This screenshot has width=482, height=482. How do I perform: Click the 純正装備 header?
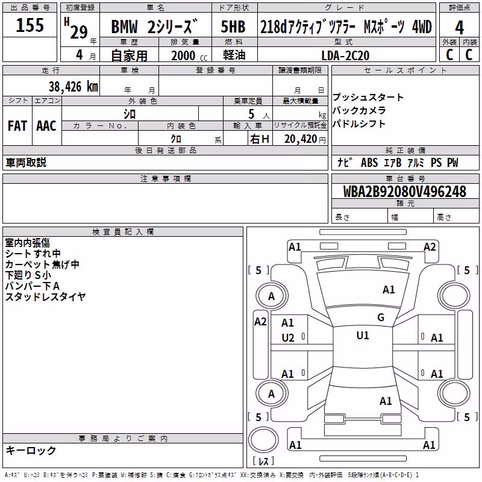point(405,150)
